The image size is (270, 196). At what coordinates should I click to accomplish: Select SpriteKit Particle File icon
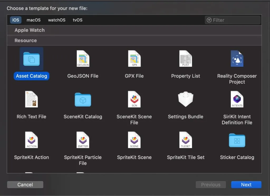[x=83, y=140]
